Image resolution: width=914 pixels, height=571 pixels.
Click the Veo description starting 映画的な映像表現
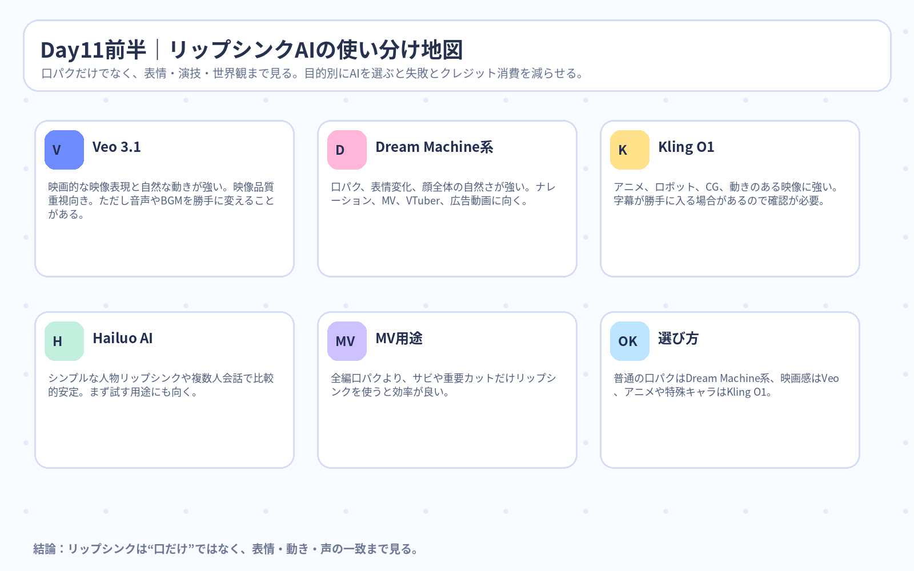click(161, 200)
